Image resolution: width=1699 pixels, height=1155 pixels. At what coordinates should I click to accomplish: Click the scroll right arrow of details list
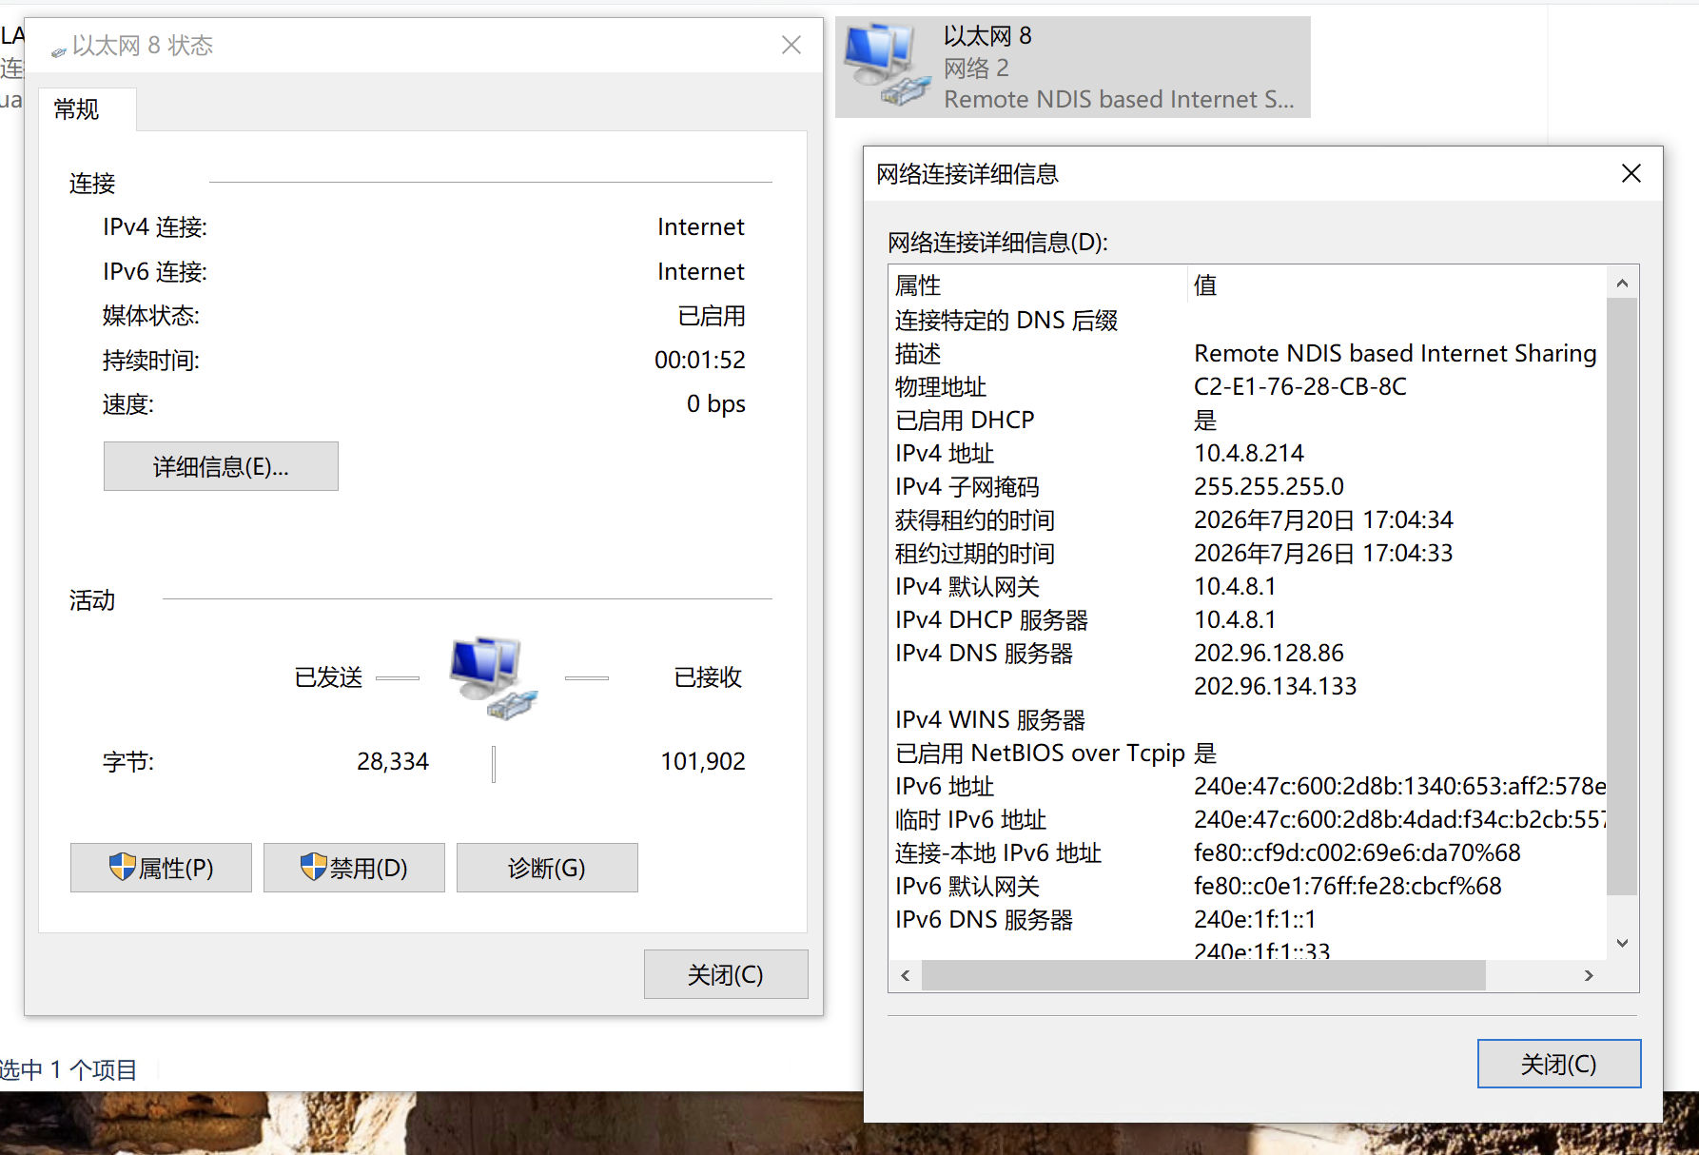(1588, 975)
